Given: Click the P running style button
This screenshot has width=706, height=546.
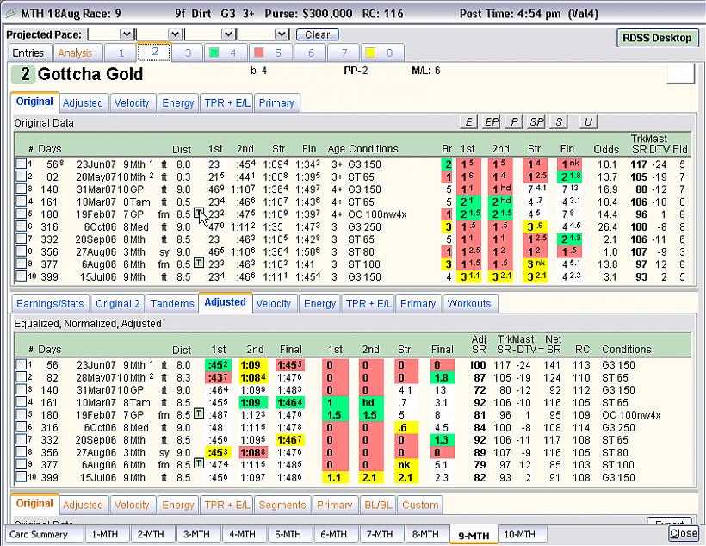Looking at the screenshot, I should (x=514, y=121).
